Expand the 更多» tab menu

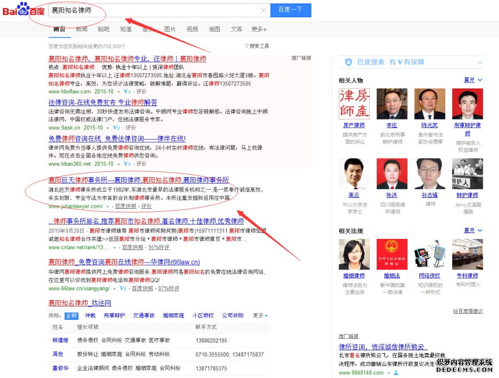259,29
